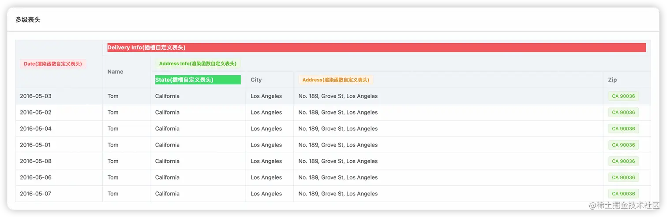This screenshot has width=667, height=217.
Task: Click Tom in the 2016-05-02 row
Action: (x=113, y=112)
